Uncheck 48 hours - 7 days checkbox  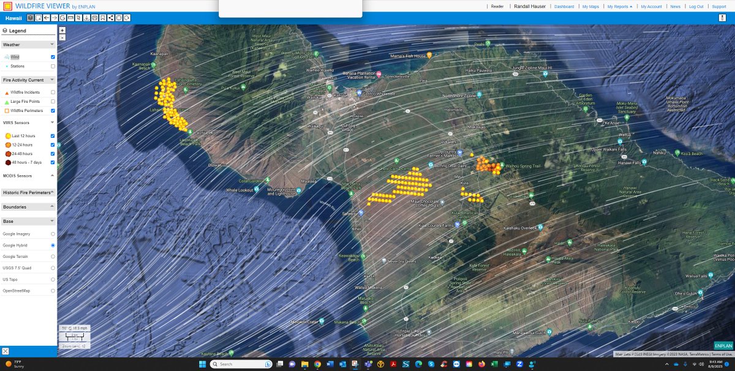(53, 162)
